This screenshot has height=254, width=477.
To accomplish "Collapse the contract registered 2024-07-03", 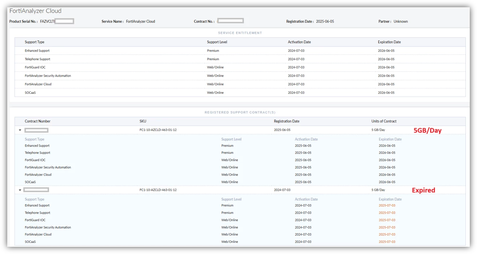I will [x=20, y=190].
